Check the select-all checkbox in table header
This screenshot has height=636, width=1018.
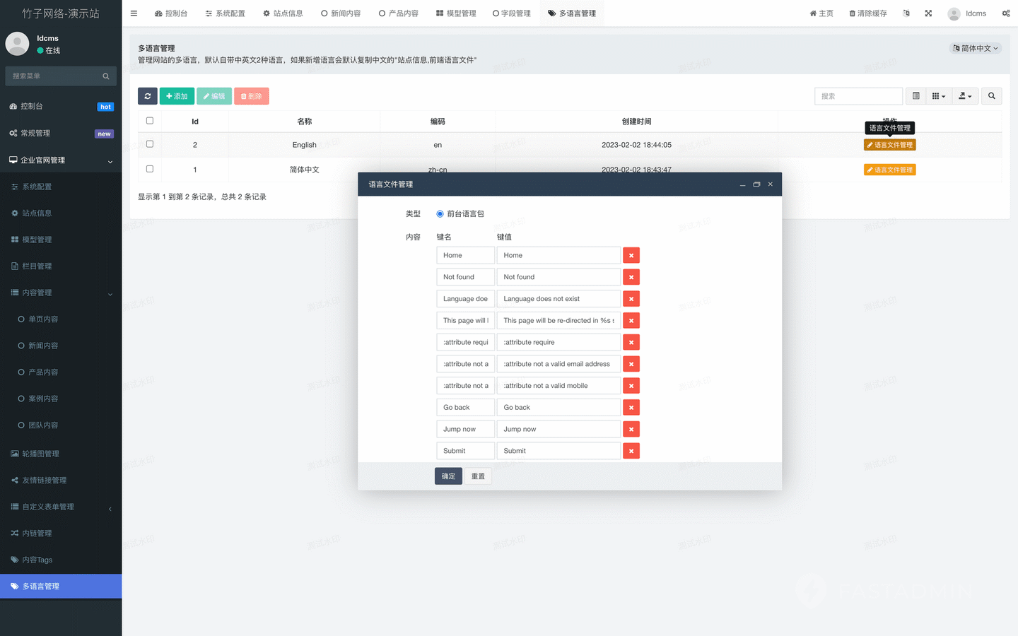point(150,121)
